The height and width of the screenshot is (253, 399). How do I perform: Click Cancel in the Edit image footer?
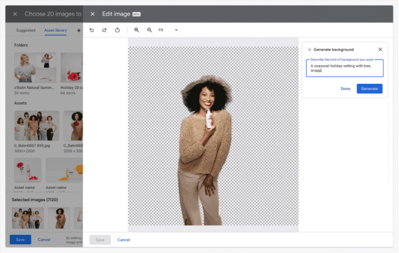[123, 240]
